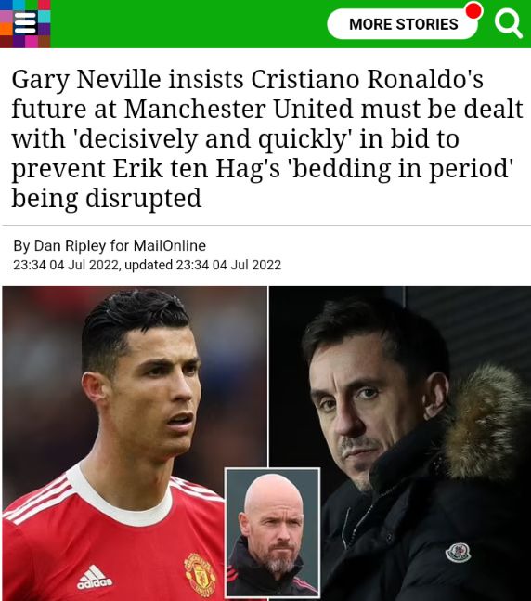Click the red notification dot
The image size is (531, 601).
click(474, 10)
